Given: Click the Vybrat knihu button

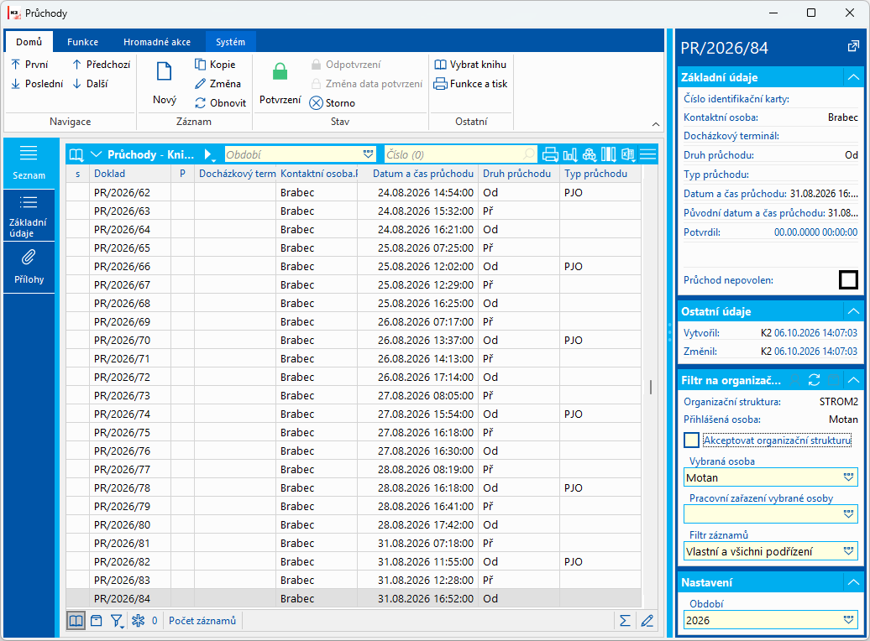Looking at the screenshot, I should pyautogui.click(x=470, y=65).
